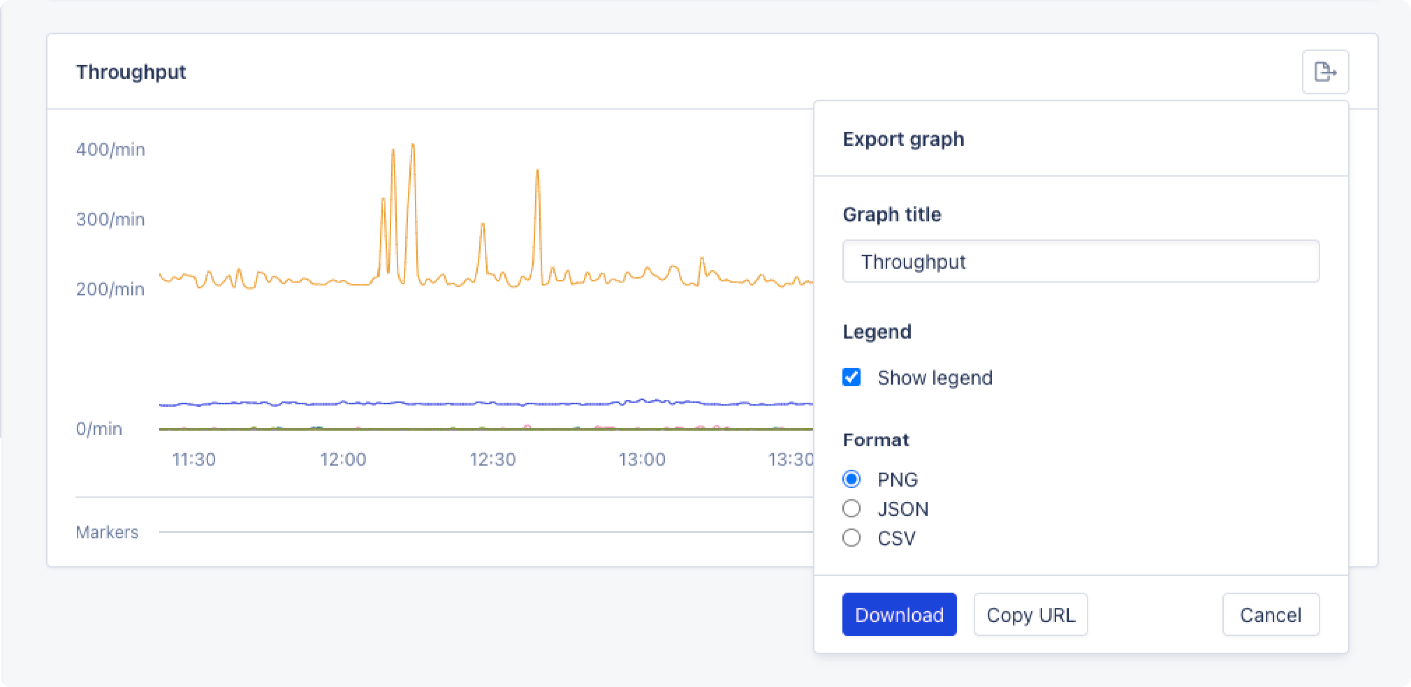
Task: Select the CSV format radio button
Action: [851, 538]
